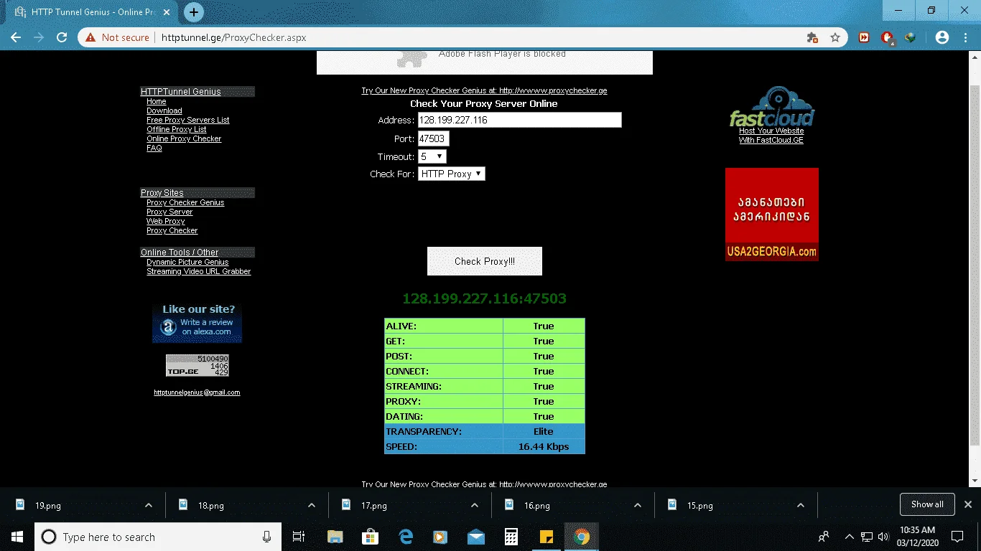Screen dimensions: 981x551
Task: Open the Windows Start menu
Action: point(17,537)
